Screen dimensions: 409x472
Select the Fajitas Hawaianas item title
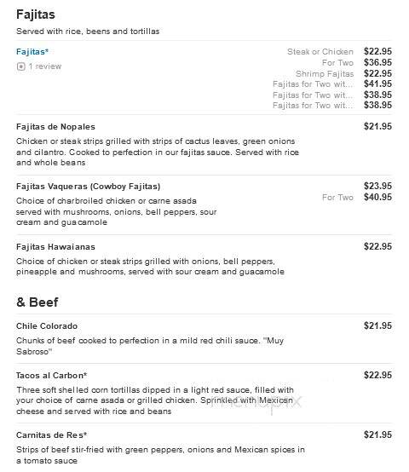pos(55,247)
